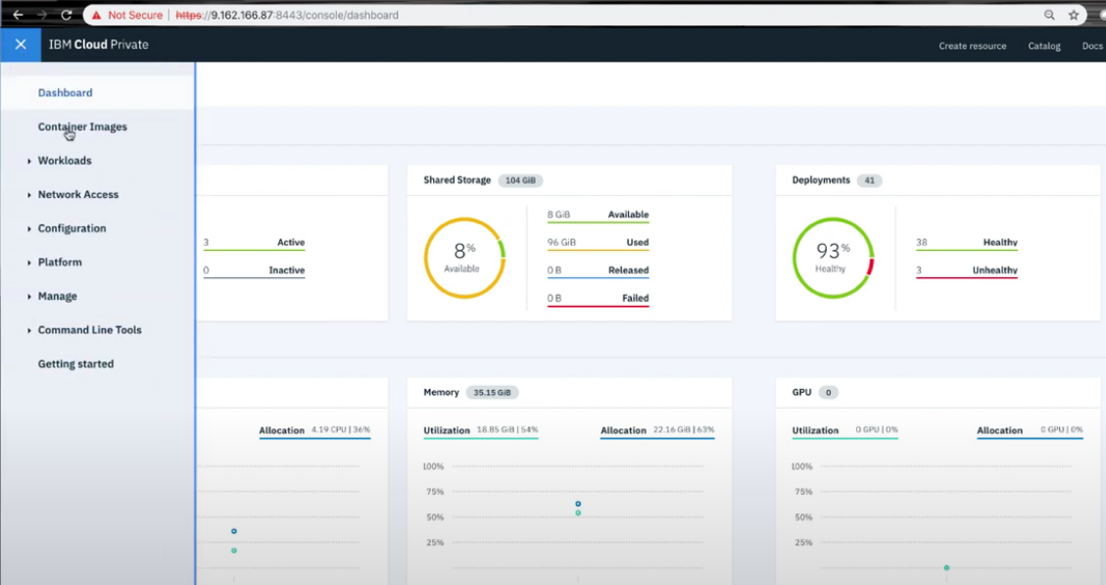Click the Create resource link
The height and width of the screenshot is (585, 1106).
pos(972,46)
